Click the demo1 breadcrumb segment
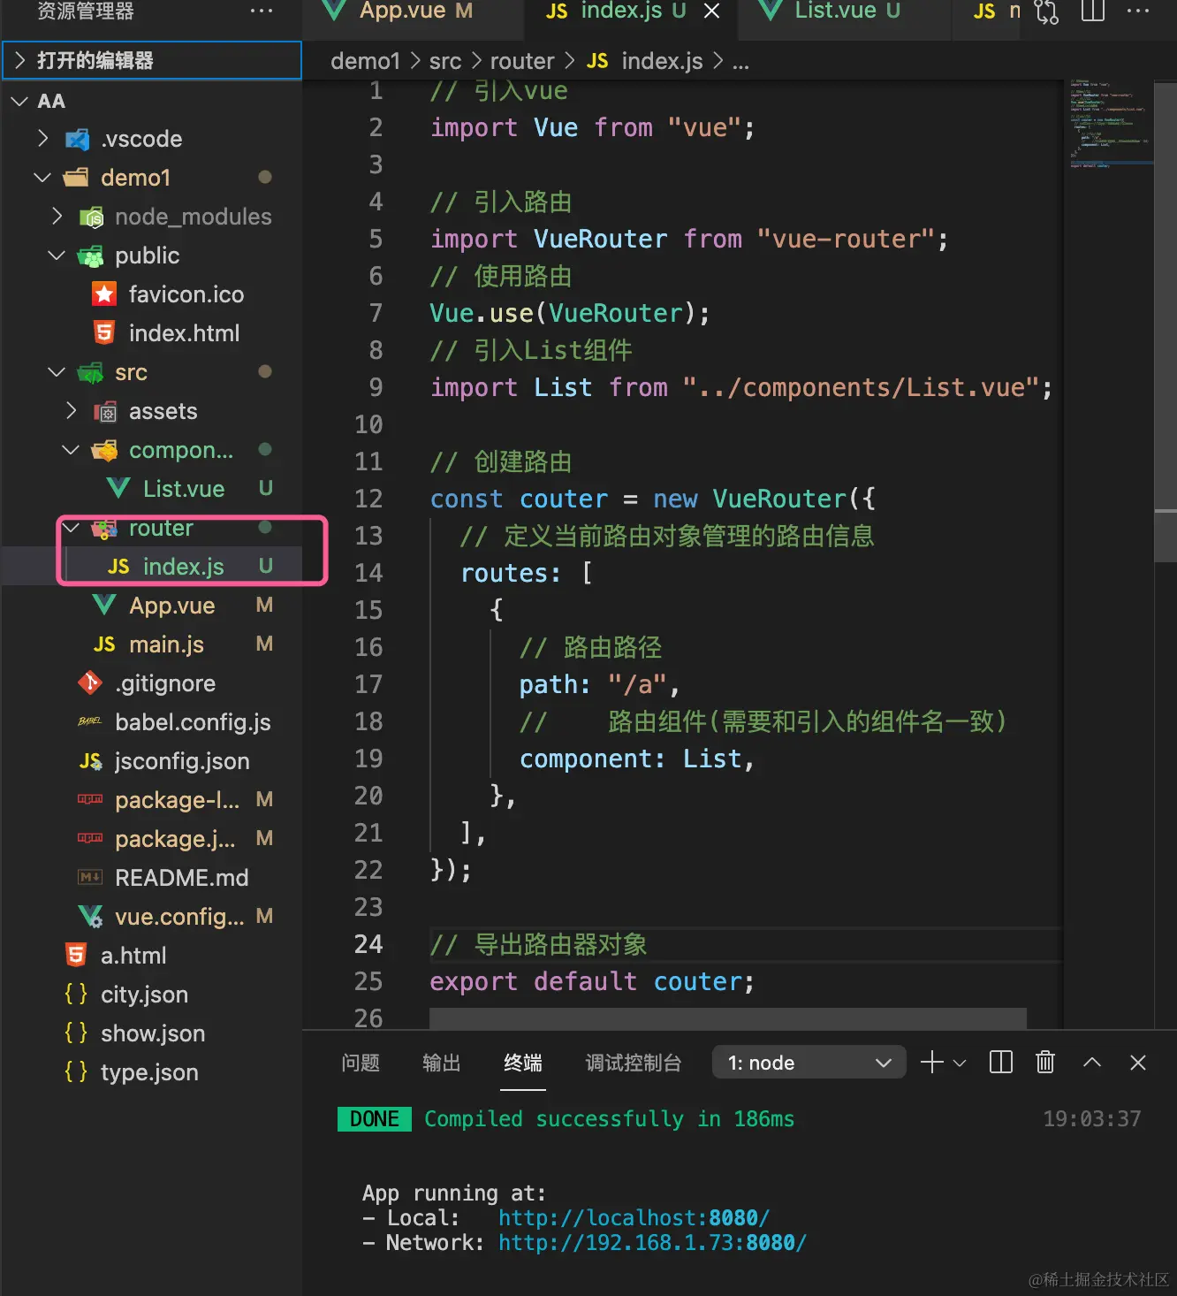1177x1296 pixels. point(365,61)
